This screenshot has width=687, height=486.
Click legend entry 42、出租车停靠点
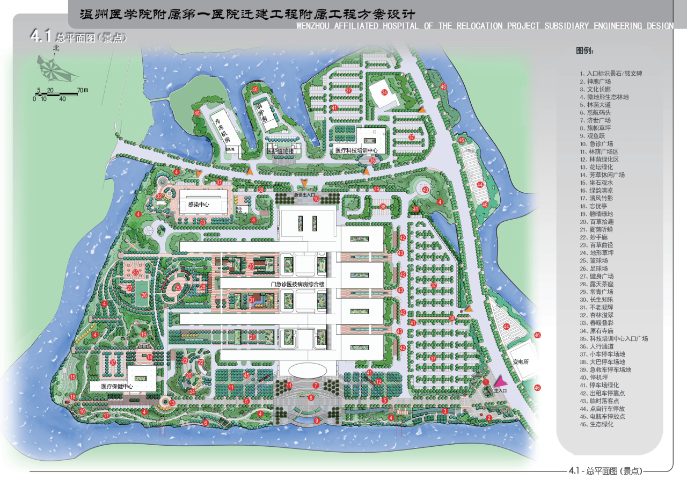(602, 393)
